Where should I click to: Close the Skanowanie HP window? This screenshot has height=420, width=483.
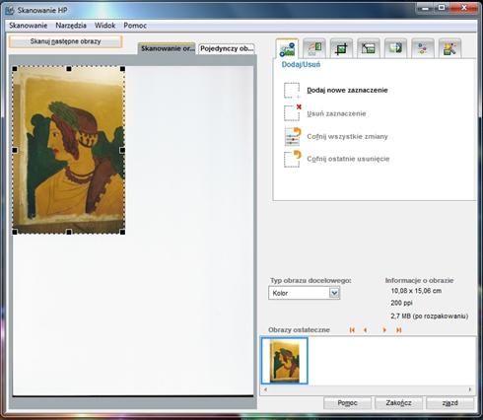(464, 8)
